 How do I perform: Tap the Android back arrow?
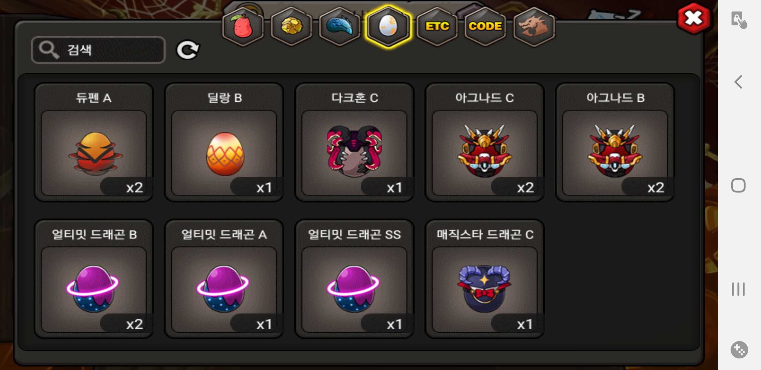(739, 82)
